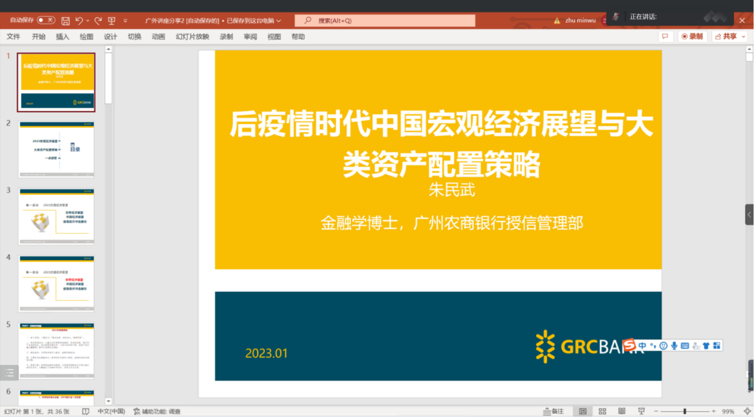Click the Undo arrow icon

(x=79, y=21)
